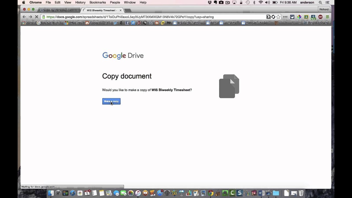Image resolution: width=352 pixels, height=198 pixels.
Task: Open the App Store from the Dock
Action: pos(160,193)
